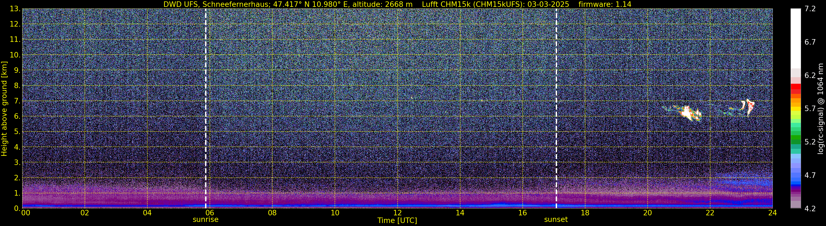
Task: Click the height axis tick label '4.'
Action: point(17,147)
